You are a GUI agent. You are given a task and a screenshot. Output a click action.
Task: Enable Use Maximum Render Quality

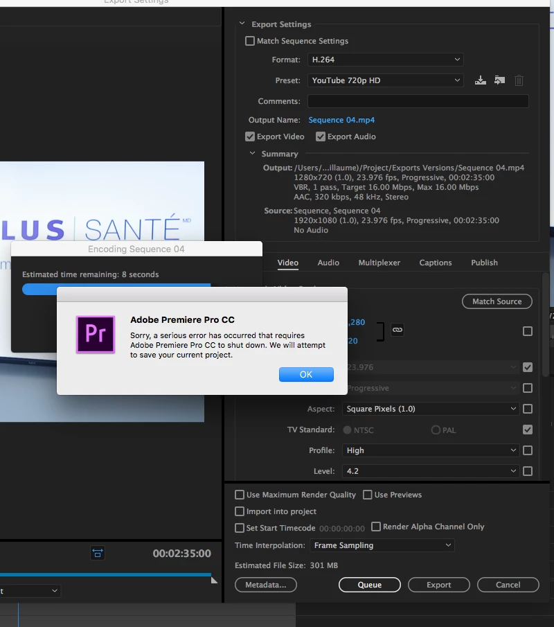coord(240,495)
